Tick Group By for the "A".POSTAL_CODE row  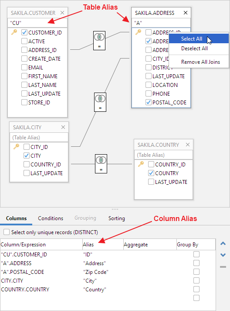click(196, 272)
